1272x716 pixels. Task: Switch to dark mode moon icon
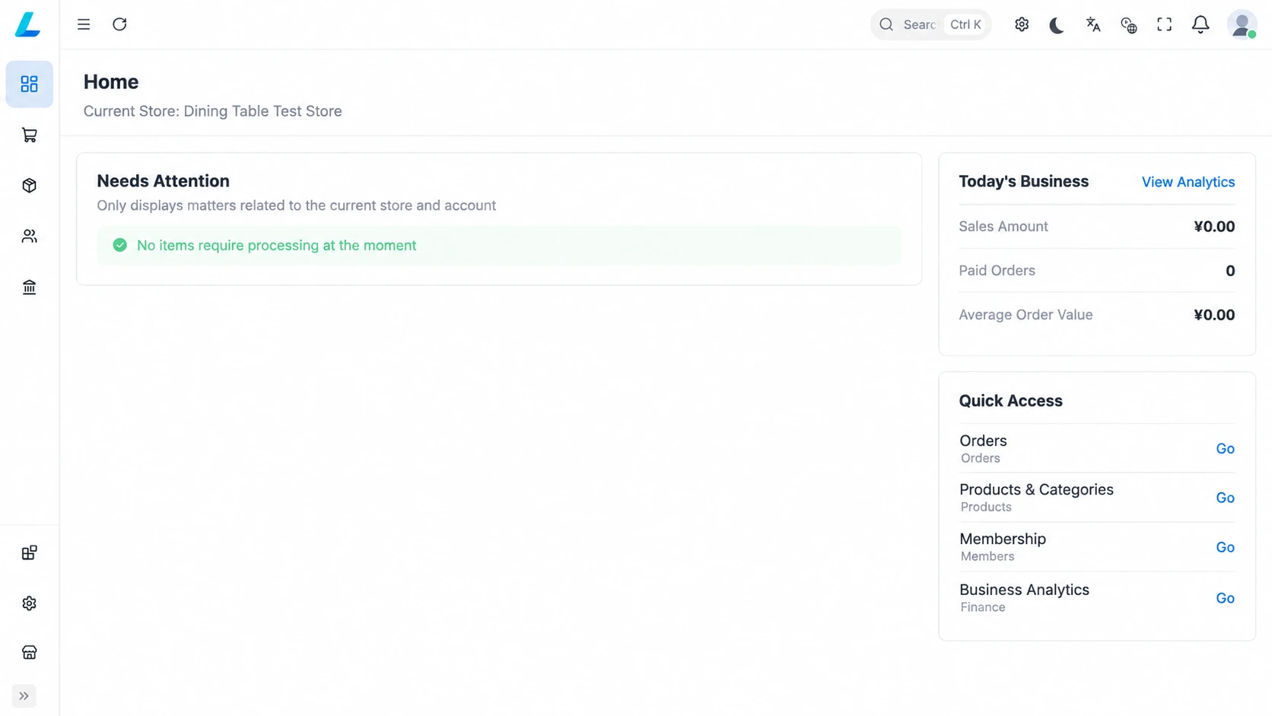pos(1057,25)
